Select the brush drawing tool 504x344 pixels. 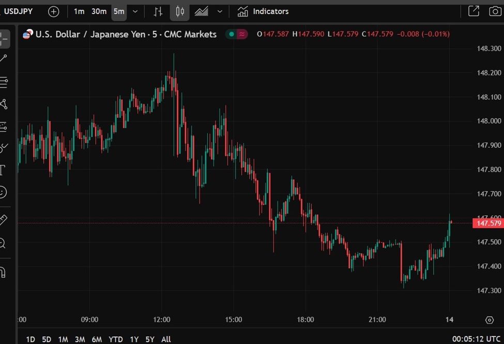[4, 148]
